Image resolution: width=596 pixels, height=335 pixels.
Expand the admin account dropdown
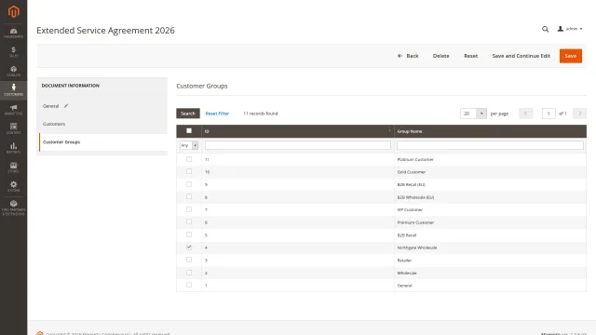click(x=574, y=29)
